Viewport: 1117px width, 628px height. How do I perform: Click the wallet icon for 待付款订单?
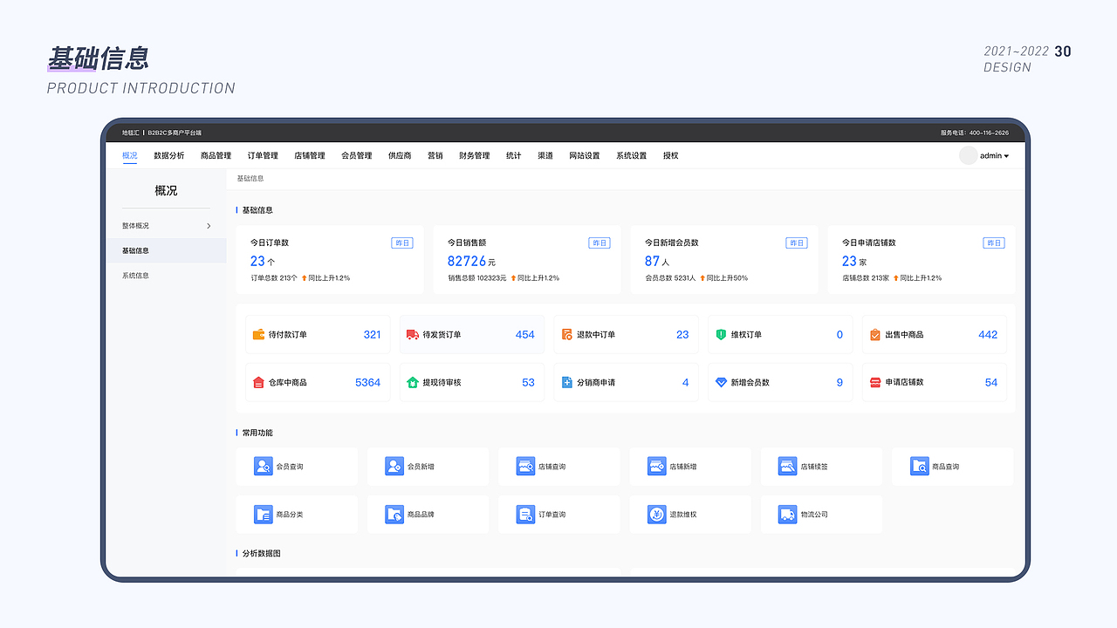pos(258,334)
